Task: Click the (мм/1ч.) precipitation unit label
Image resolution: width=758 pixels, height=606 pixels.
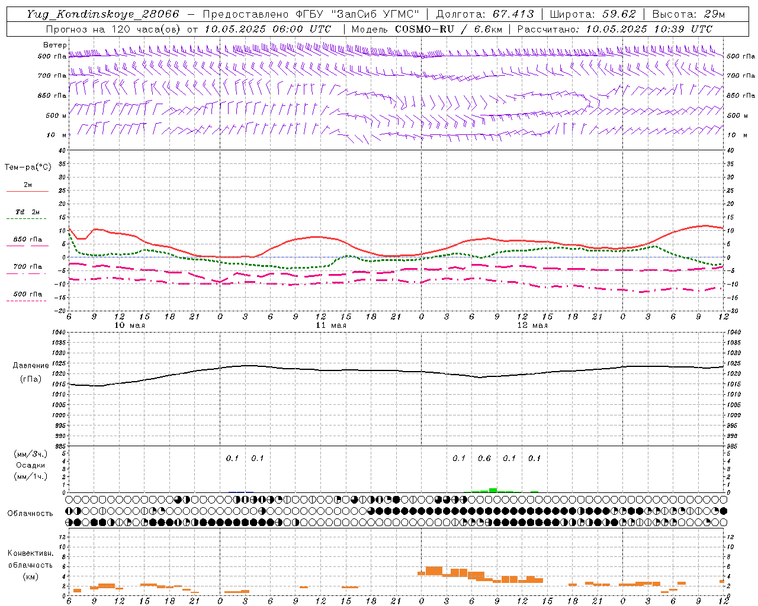Action: click(x=30, y=476)
